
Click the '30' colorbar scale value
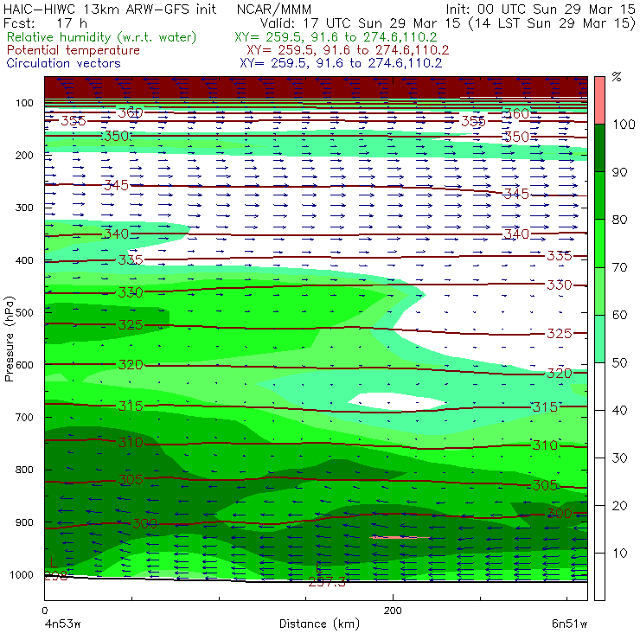pyautogui.click(x=619, y=458)
